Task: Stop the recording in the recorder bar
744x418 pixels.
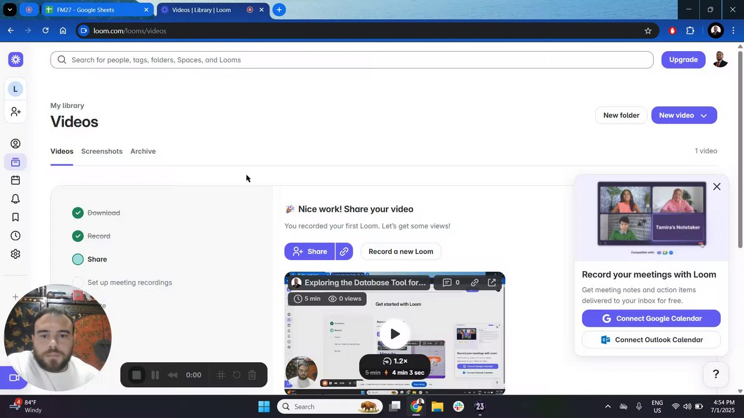Action: [x=137, y=375]
